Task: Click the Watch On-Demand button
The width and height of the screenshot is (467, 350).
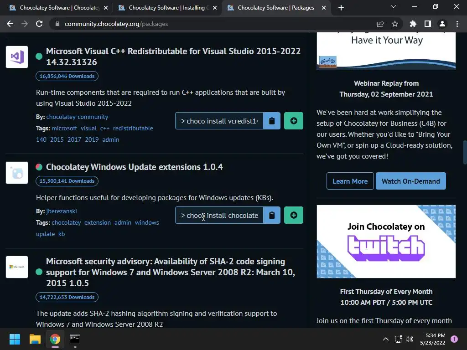Action: (x=411, y=181)
